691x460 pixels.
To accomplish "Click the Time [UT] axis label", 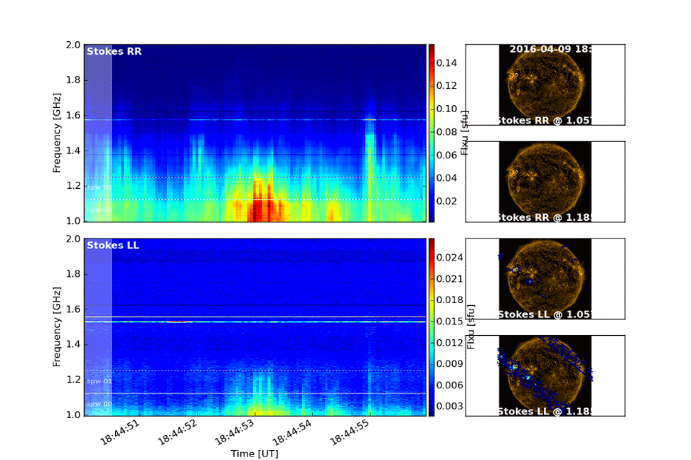I will pos(255,454).
